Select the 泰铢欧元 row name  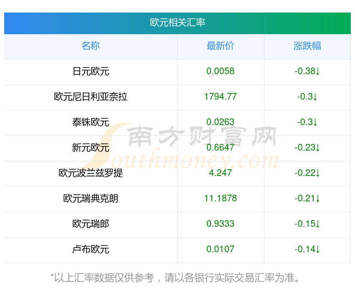91,122
